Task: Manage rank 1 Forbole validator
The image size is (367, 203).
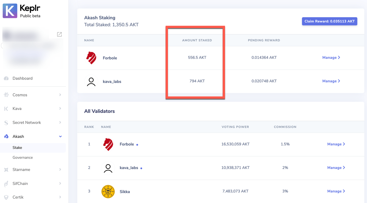Action: 336,144
